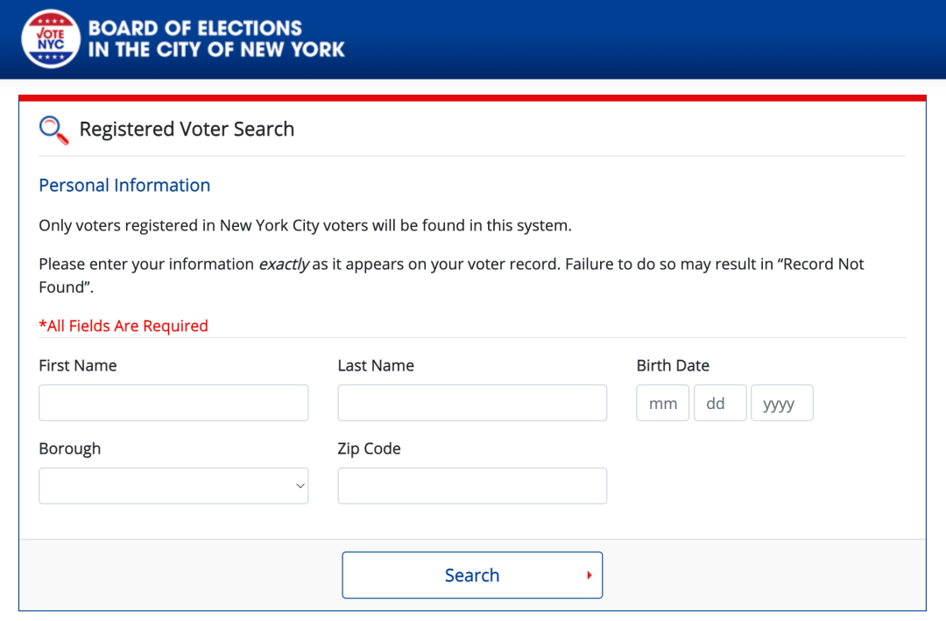Click the magnifying glass search icon
This screenshot has width=946, height=621.
pyautogui.click(x=53, y=130)
